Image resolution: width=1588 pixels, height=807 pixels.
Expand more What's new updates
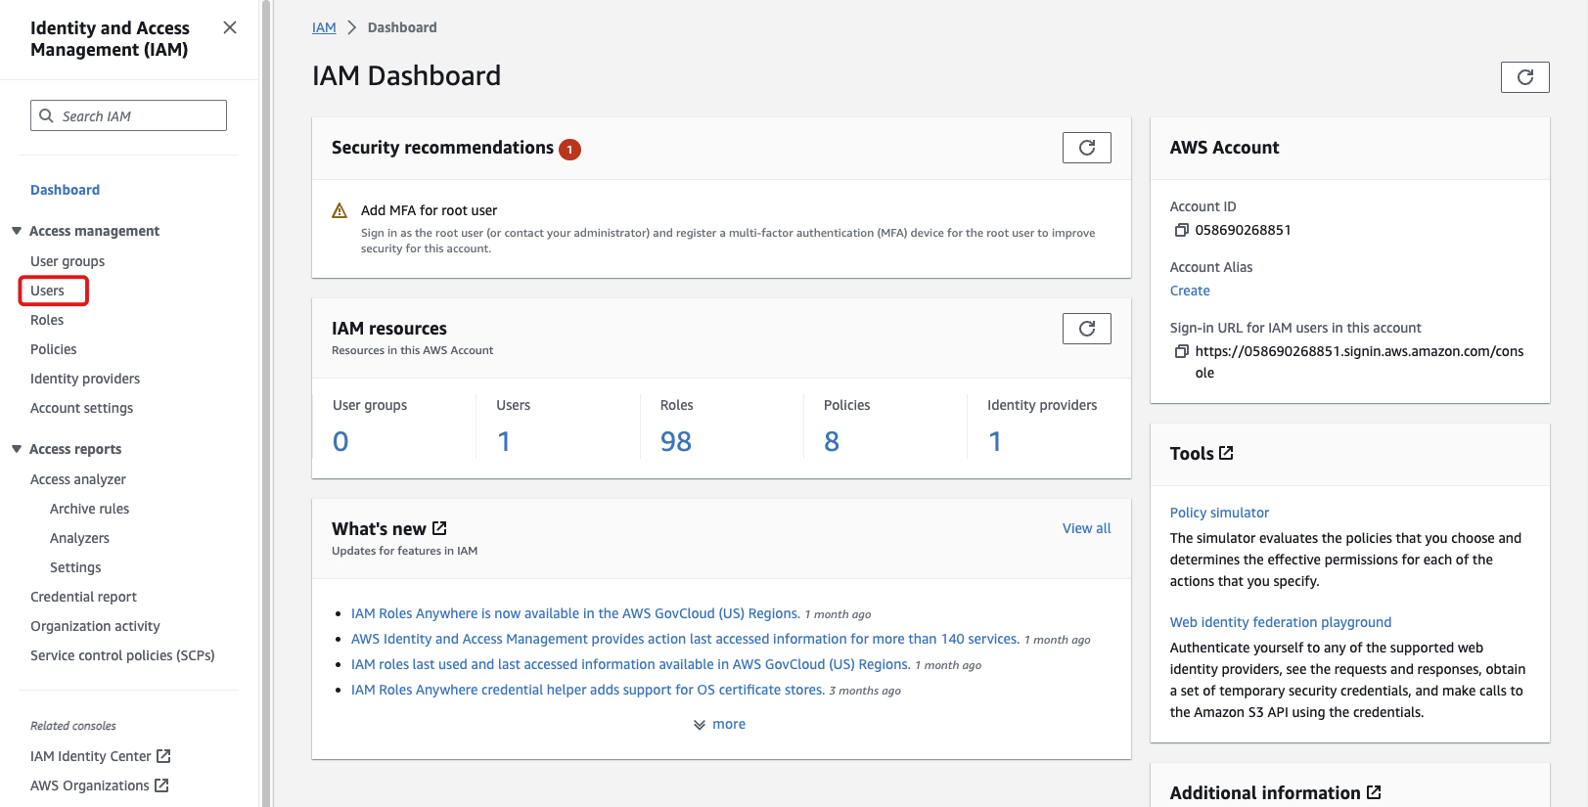pyautogui.click(x=720, y=724)
